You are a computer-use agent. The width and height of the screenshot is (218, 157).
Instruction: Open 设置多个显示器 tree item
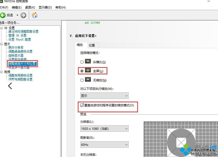tap(19, 68)
